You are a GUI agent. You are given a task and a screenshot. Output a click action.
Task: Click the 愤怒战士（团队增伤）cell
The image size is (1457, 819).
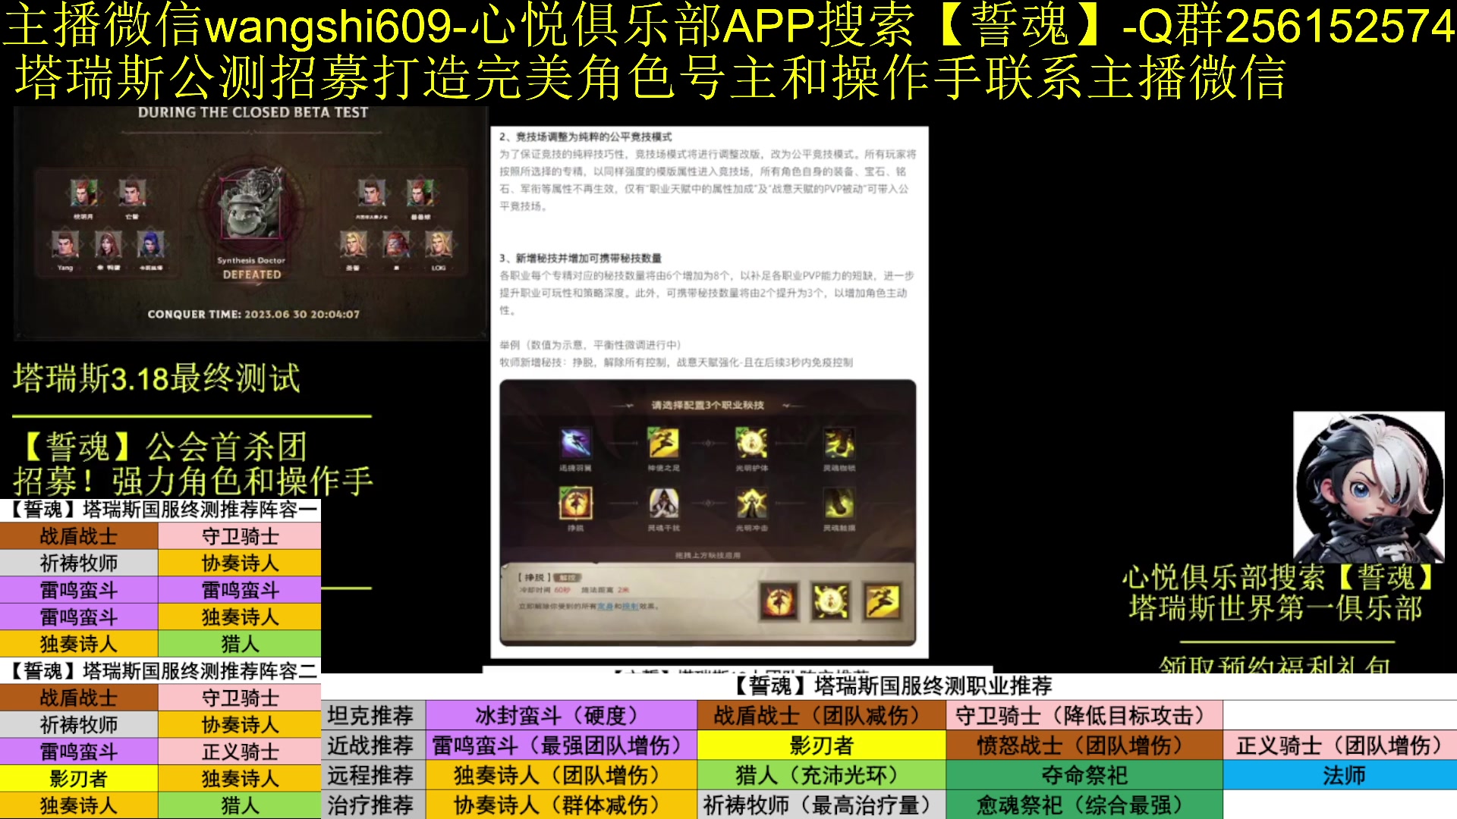pyautogui.click(x=1084, y=745)
